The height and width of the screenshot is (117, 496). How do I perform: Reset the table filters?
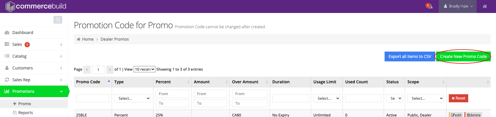[458, 98]
